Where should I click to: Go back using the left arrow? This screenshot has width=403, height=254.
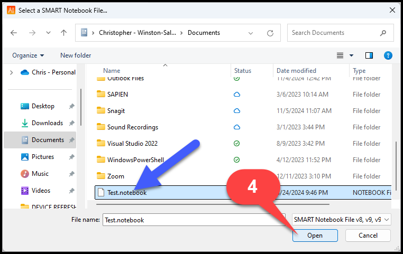pos(14,33)
